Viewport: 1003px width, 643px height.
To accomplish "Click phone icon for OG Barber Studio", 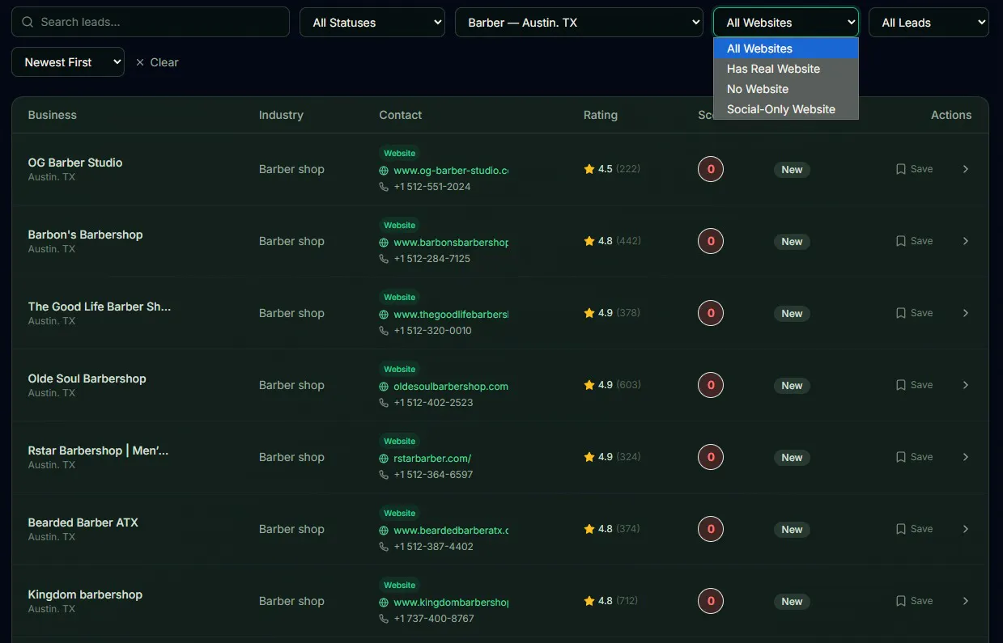I will (x=384, y=187).
